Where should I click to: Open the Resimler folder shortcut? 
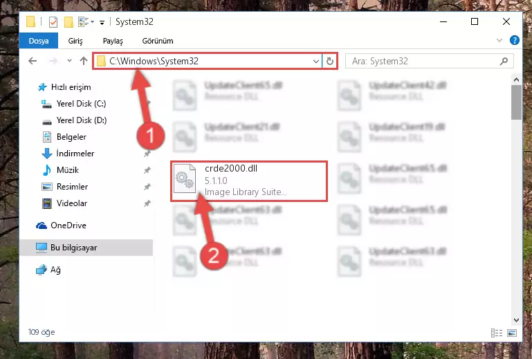tap(72, 187)
